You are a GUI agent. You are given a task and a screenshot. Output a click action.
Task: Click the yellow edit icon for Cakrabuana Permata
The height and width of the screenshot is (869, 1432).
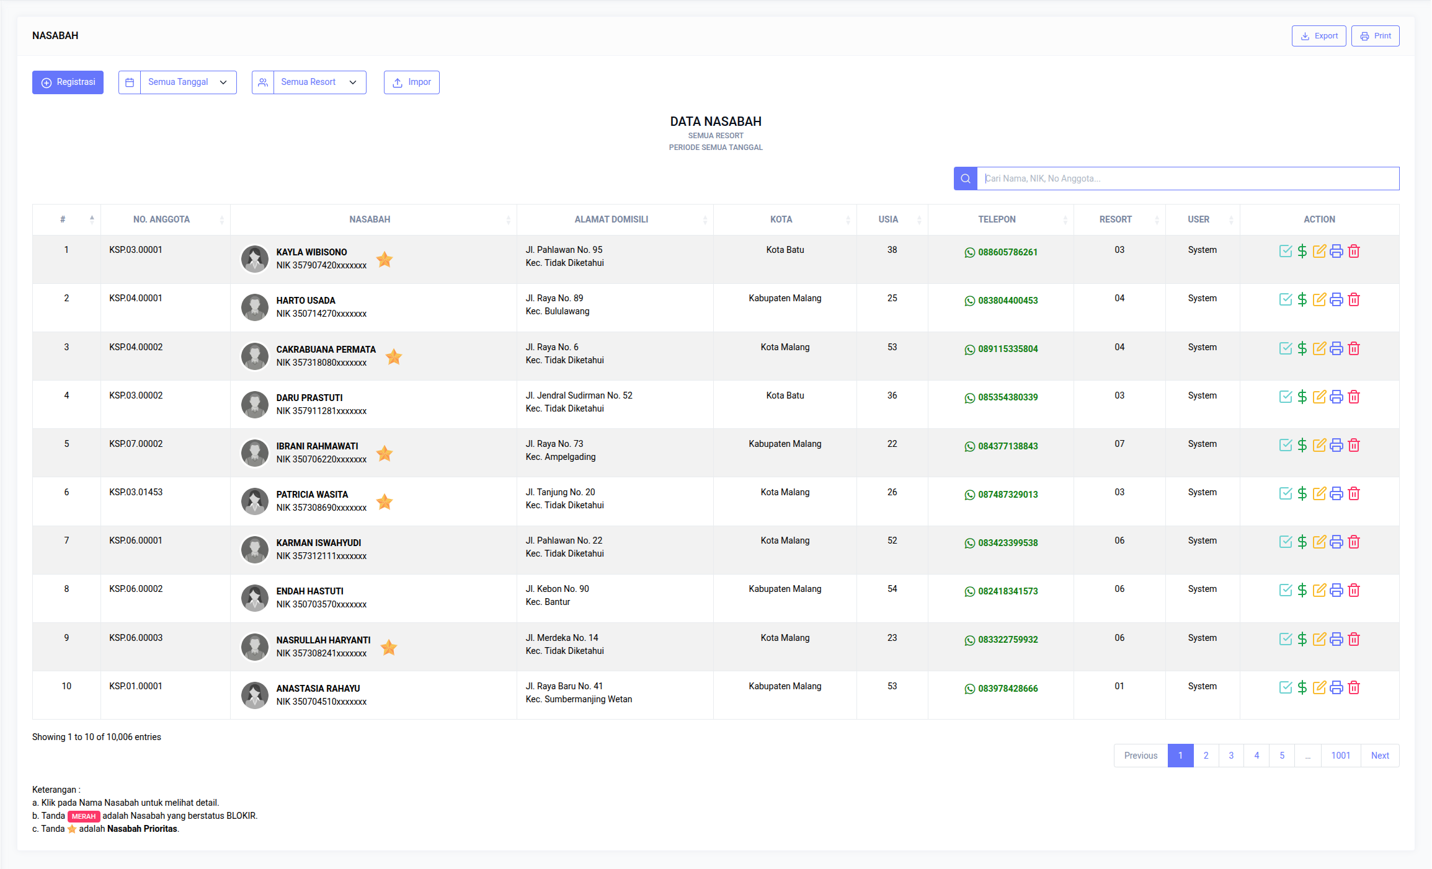point(1319,348)
